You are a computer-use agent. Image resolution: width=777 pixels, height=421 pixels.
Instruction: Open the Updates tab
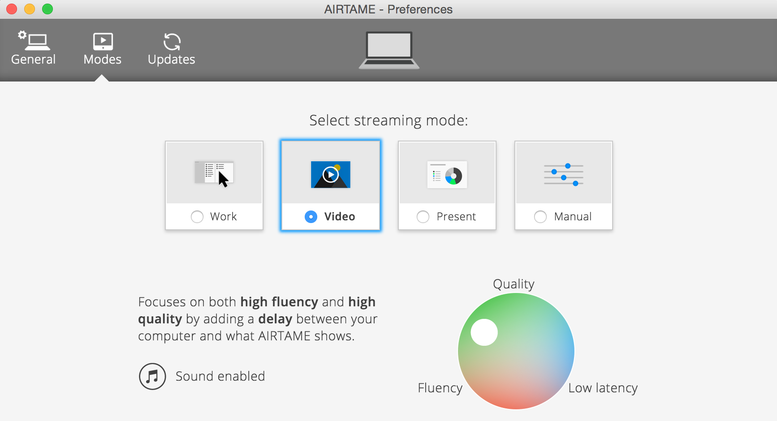click(x=172, y=48)
